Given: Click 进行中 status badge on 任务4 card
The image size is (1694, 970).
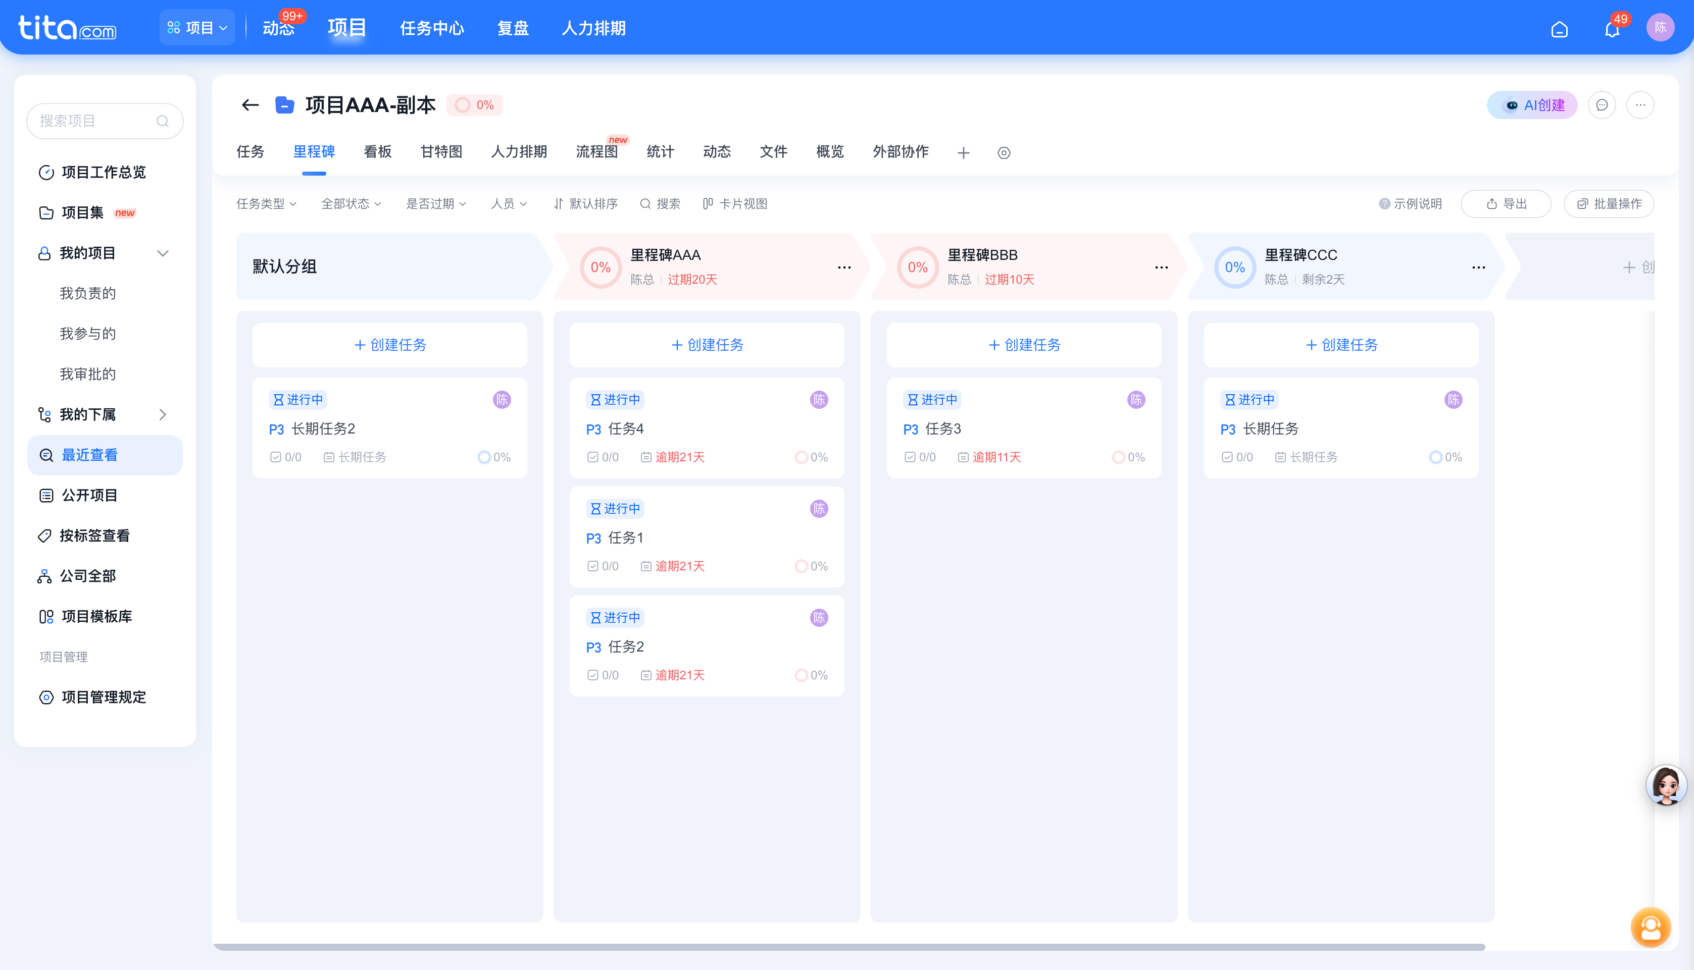Looking at the screenshot, I should pyautogui.click(x=615, y=399).
